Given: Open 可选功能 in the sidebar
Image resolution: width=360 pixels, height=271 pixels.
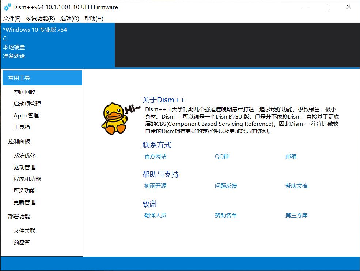Looking at the screenshot, I should pos(24,191).
